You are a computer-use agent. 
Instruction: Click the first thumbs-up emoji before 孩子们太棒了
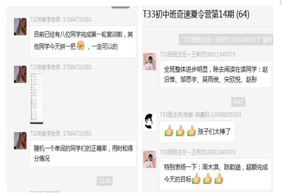[169, 131]
